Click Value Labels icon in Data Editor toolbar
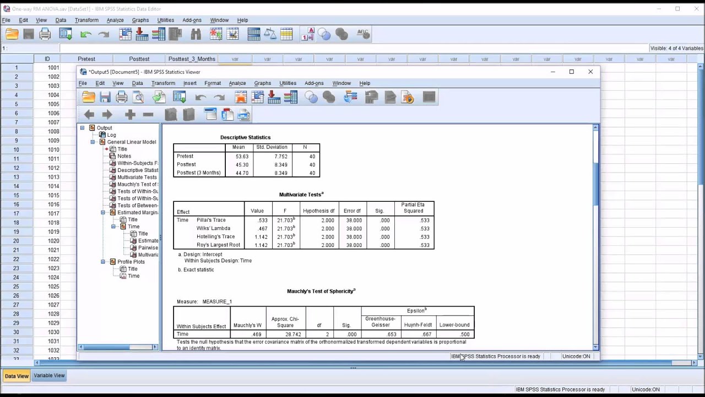The width and height of the screenshot is (705, 397). [308, 34]
